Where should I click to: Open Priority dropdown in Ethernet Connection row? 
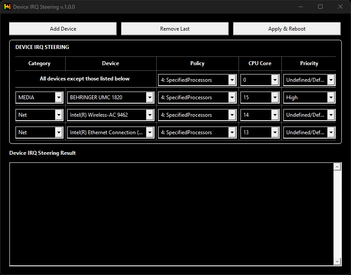[309, 132]
